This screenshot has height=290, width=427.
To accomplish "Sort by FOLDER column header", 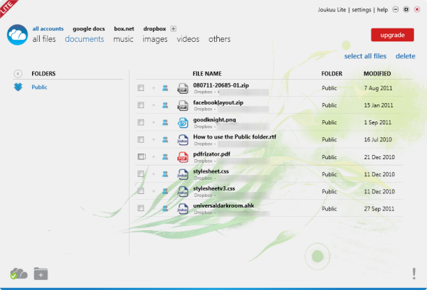I will 332,74.
